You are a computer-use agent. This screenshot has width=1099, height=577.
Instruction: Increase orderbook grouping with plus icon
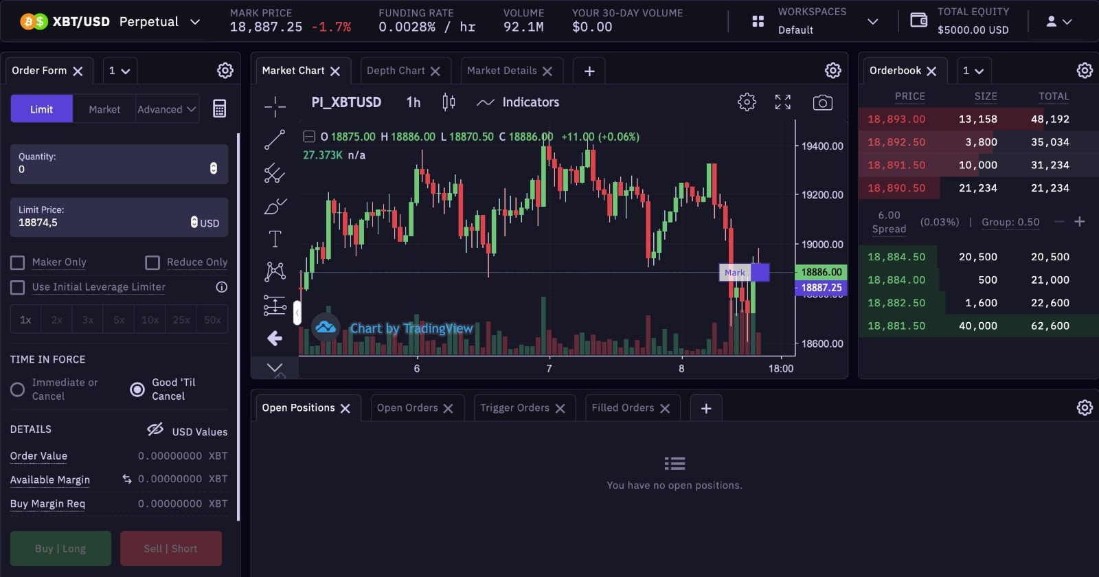coord(1080,221)
